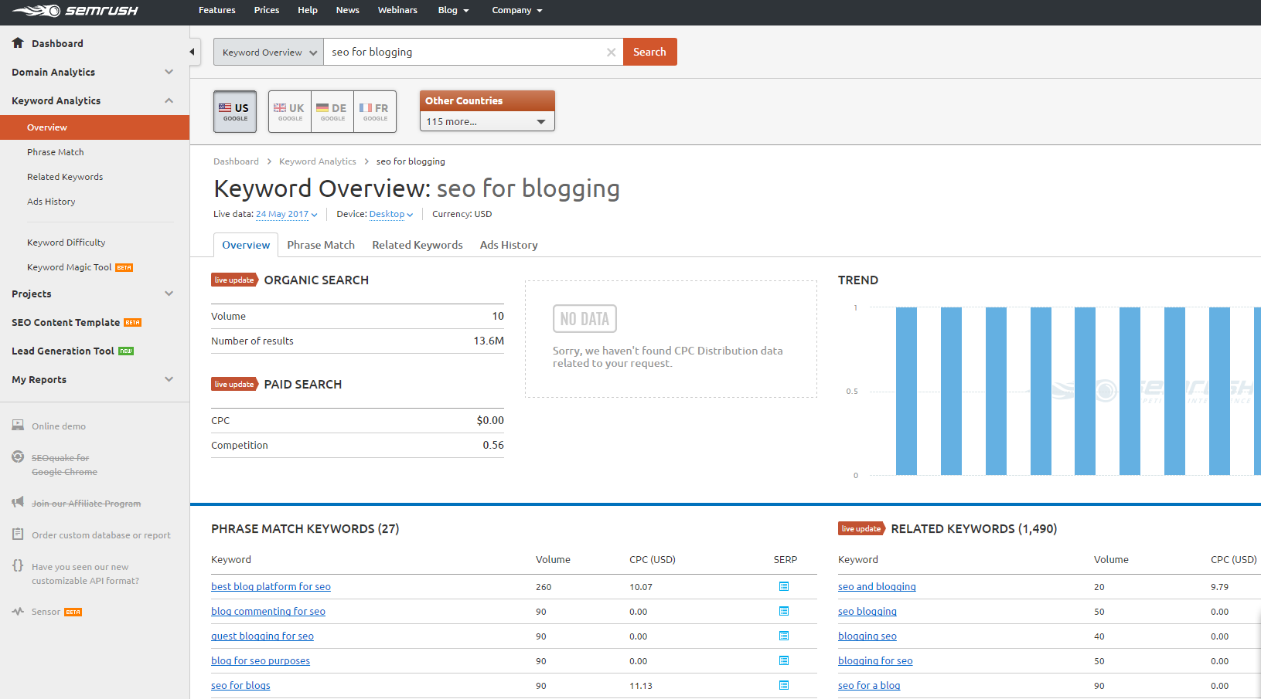This screenshot has width=1261, height=699.
Task: Click the Dashboard home icon
Action: tap(18, 43)
